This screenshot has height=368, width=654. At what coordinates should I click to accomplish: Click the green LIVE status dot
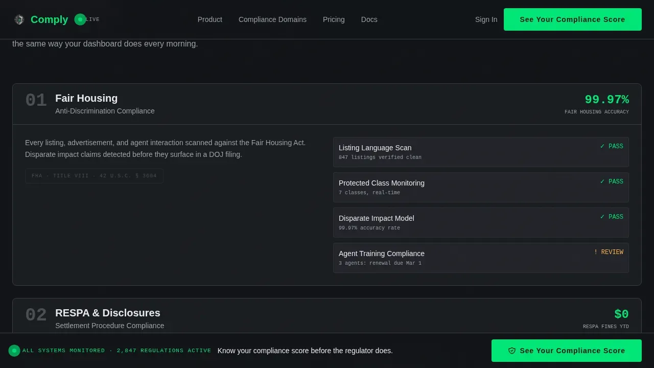click(80, 19)
